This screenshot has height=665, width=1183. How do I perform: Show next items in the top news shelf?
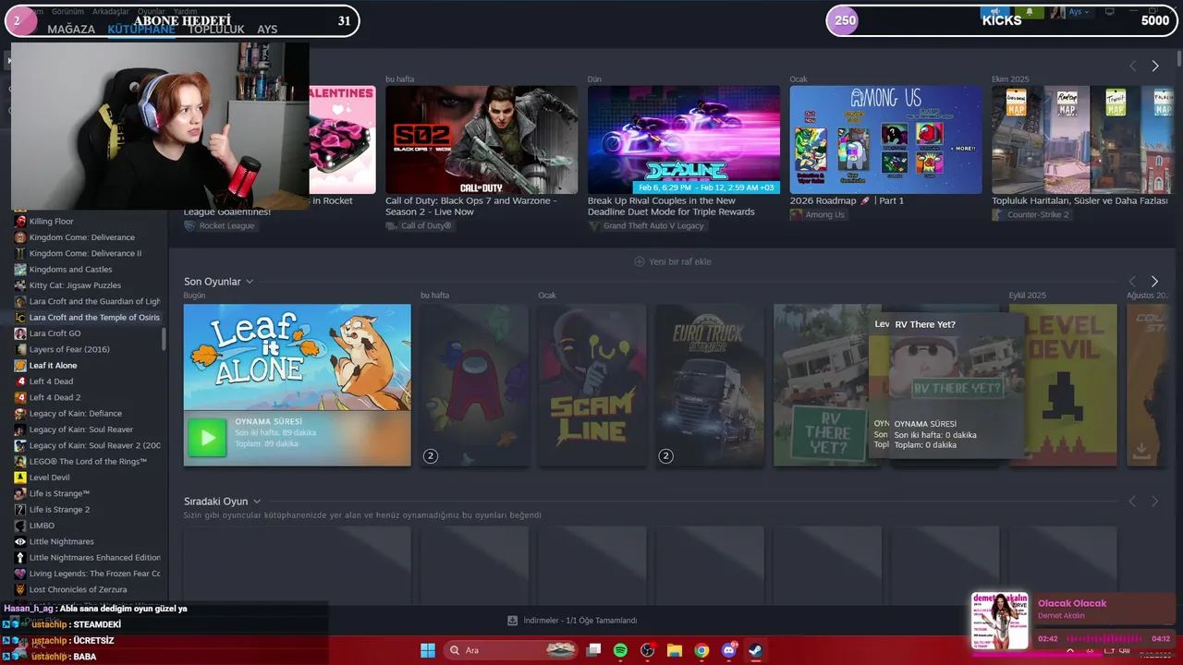point(1154,66)
